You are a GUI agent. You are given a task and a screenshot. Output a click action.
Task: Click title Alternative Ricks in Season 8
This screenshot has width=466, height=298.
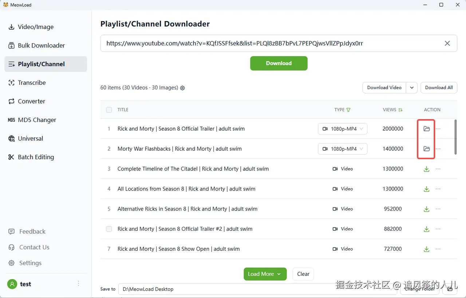(187, 209)
